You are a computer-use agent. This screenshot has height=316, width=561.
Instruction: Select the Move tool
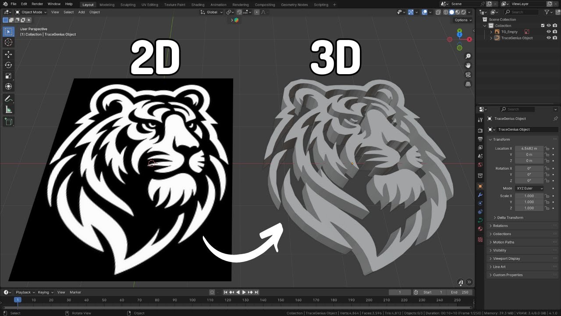point(8,54)
